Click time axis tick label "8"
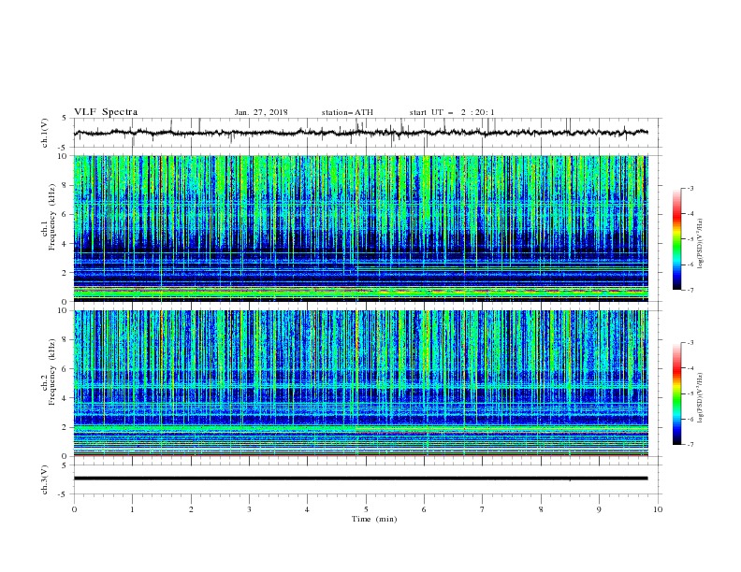 [x=541, y=509]
